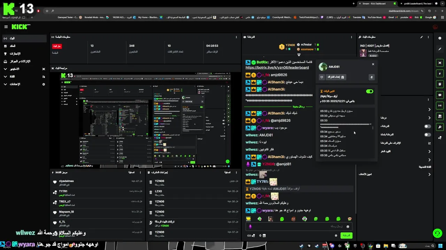
Task: Expand the دردشة row chevron
Action: pos(429,118)
